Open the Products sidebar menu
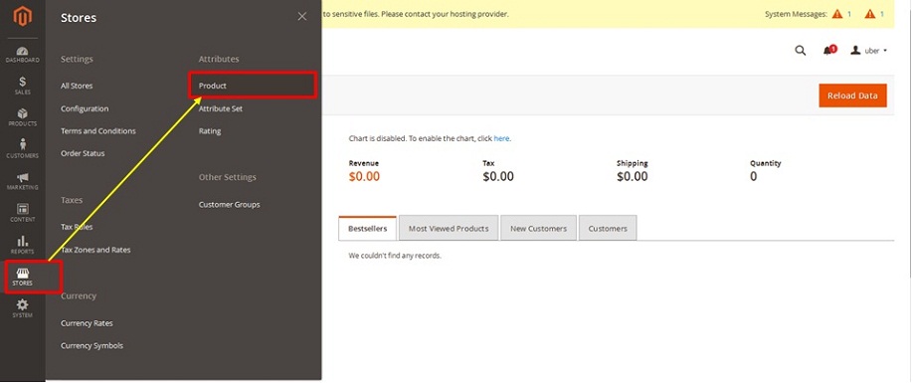The width and height of the screenshot is (913, 383). [x=23, y=117]
